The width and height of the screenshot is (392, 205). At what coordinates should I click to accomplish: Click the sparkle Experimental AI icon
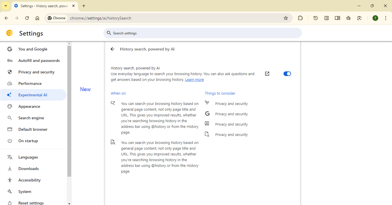click(9, 95)
